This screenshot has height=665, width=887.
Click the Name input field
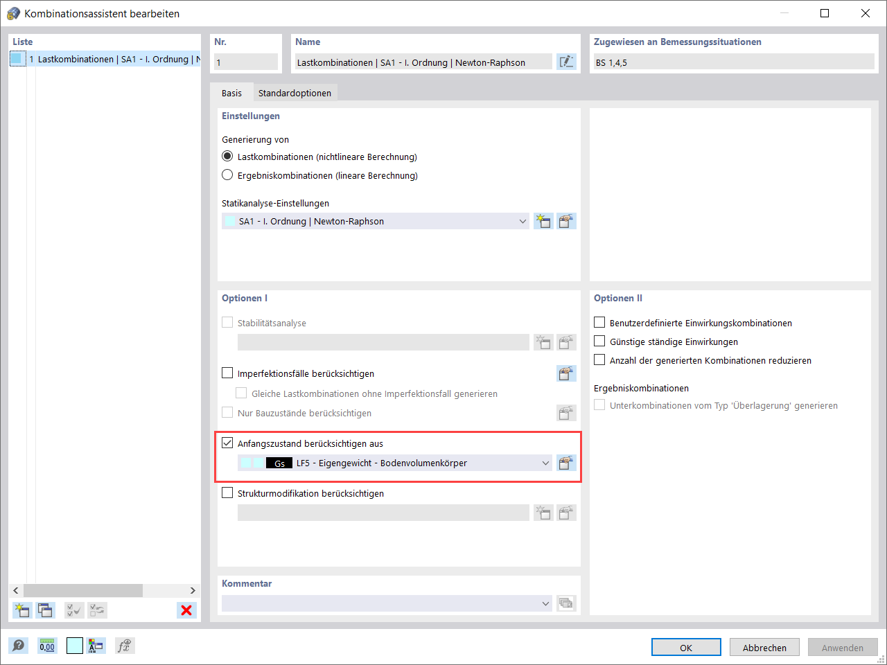click(423, 62)
